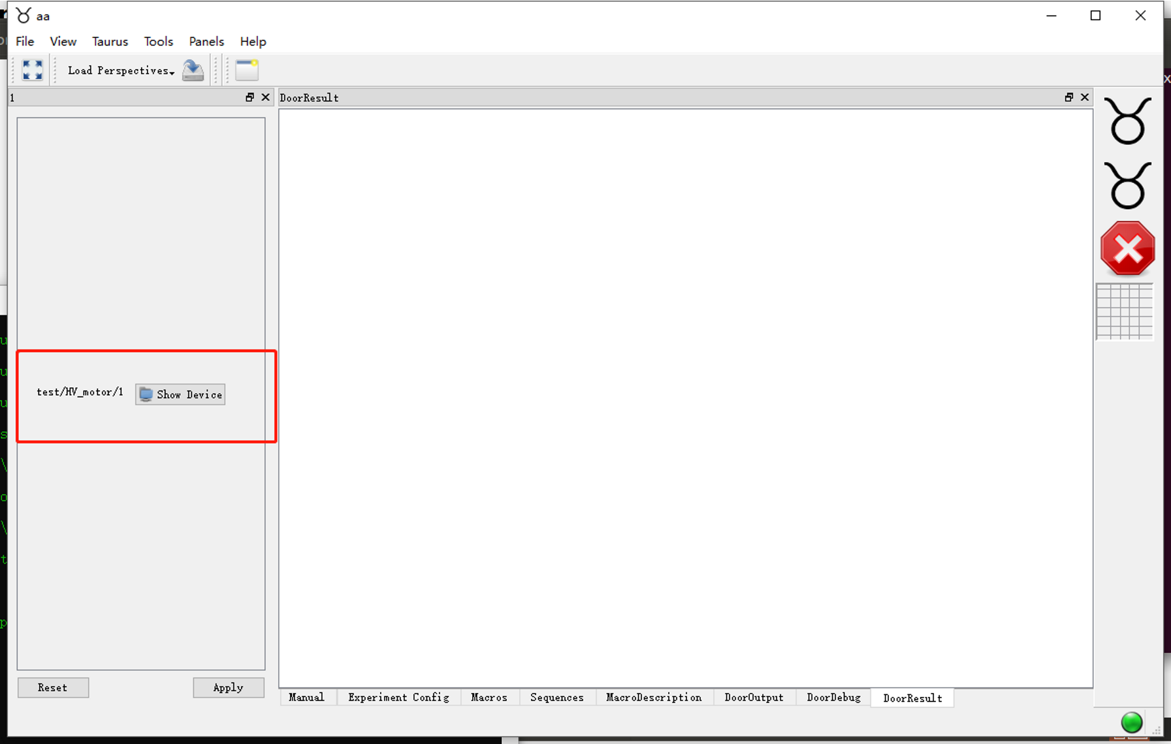Open the Panels menu

pos(206,41)
